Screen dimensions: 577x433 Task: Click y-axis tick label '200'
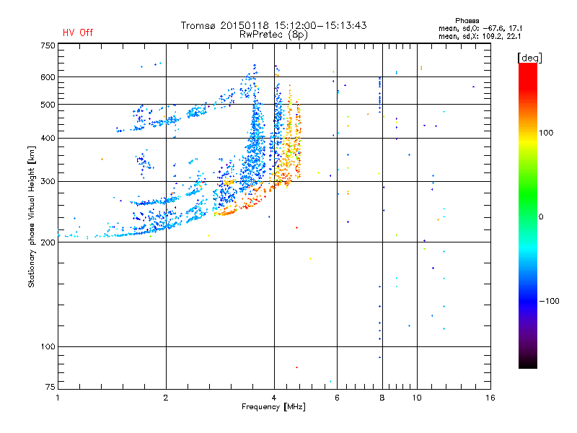(x=48, y=242)
